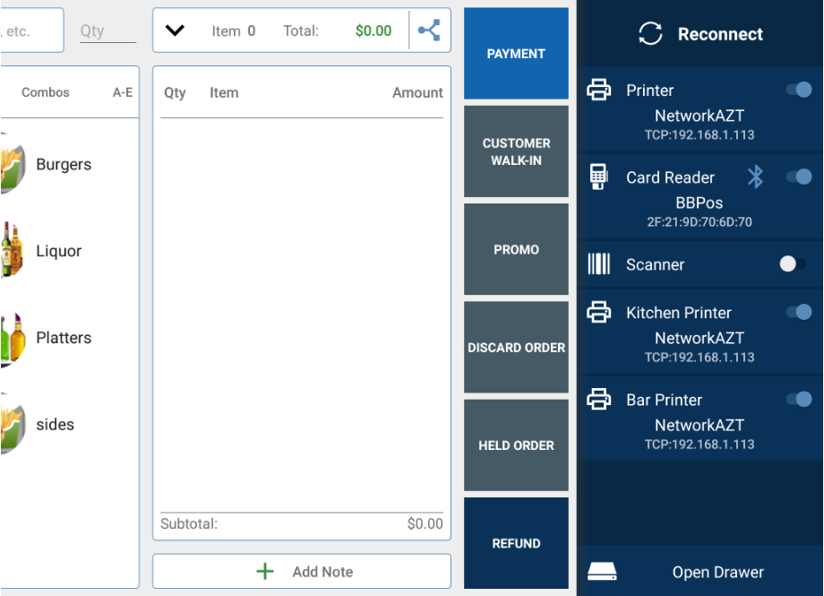Click the cash drawer icon
Viewport: 824px width, 596px height.
pos(601,572)
